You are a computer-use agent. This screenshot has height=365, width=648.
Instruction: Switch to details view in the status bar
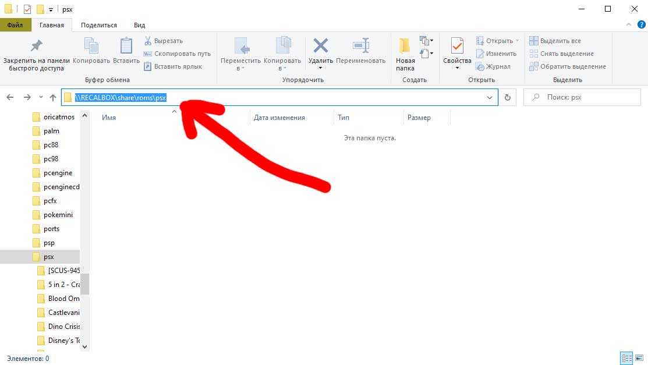[626, 358]
